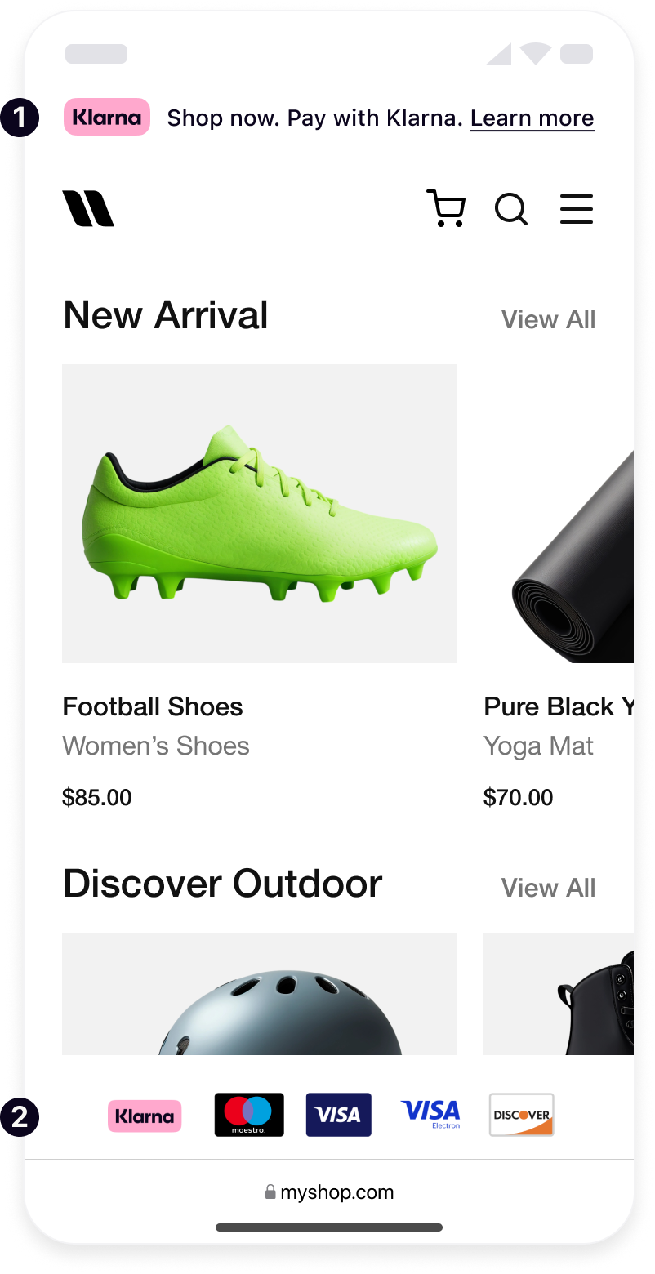Open the green football shoe image

click(x=260, y=514)
